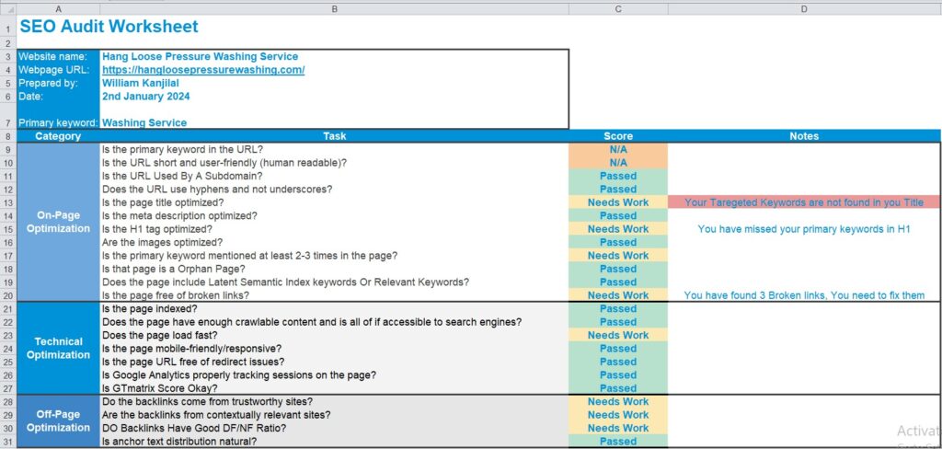Select the Google Analytics tracking sessions task
This screenshot has height=449, width=942.
click(335, 375)
